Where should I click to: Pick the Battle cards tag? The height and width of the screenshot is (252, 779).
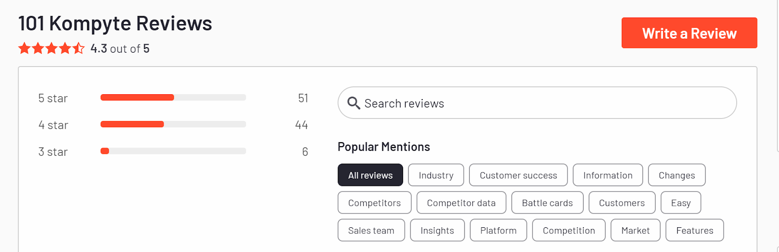[547, 203]
